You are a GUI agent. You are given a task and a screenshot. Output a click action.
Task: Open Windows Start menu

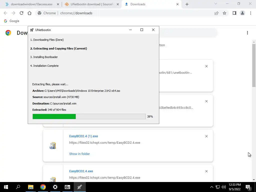coord(6,187)
